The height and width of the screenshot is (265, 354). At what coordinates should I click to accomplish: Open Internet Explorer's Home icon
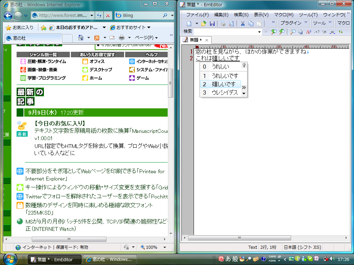[82, 38]
